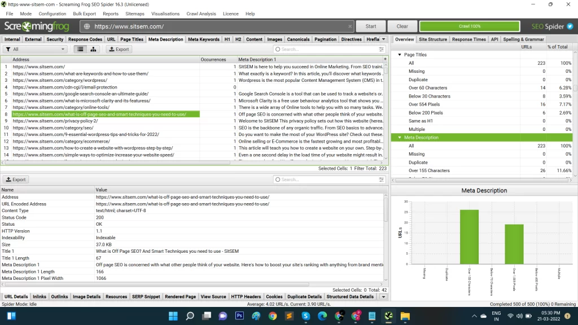This screenshot has height=325, width=578.
Task: Click Over 155 Characters chart bar
Action: (469, 237)
